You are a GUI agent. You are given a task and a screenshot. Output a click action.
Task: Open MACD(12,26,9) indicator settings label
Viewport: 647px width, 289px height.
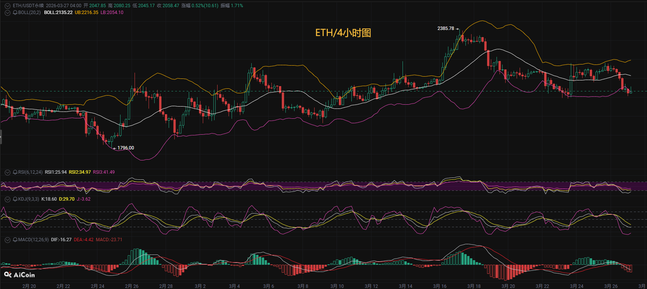coord(33,240)
